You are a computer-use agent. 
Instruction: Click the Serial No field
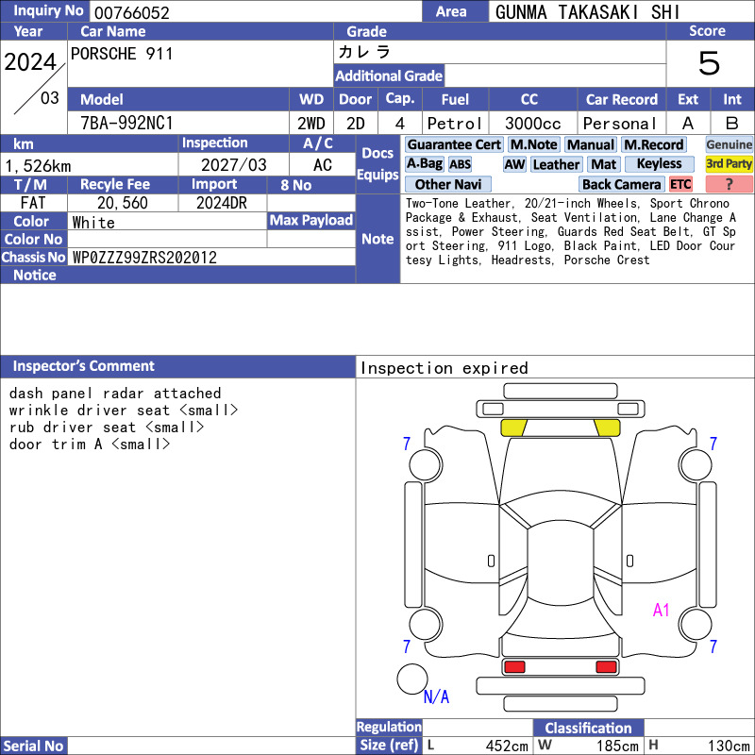(211, 746)
